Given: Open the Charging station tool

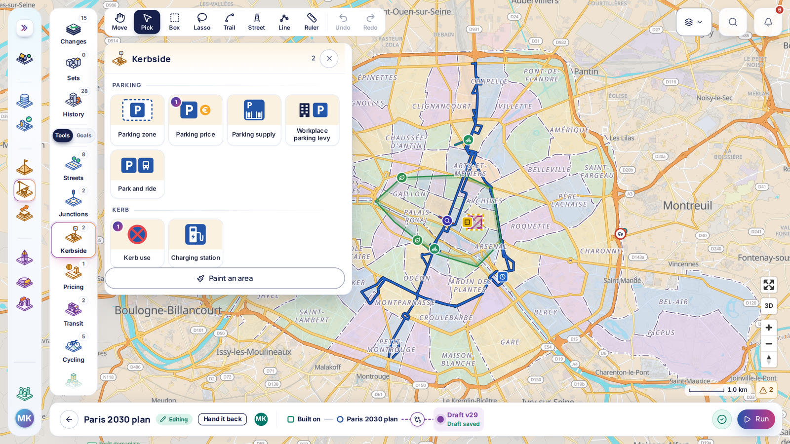Looking at the screenshot, I should (196, 243).
